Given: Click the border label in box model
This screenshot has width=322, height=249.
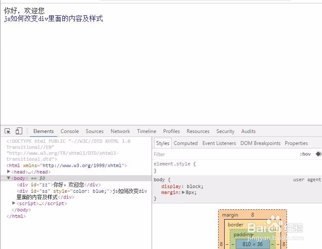Looking at the screenshot, I should coord(236,225).
